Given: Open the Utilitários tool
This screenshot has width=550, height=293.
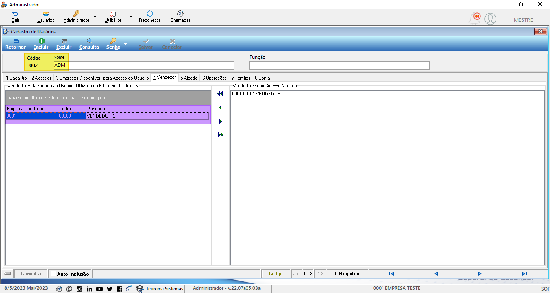Looking at the screenshot, I should point(113,17).
